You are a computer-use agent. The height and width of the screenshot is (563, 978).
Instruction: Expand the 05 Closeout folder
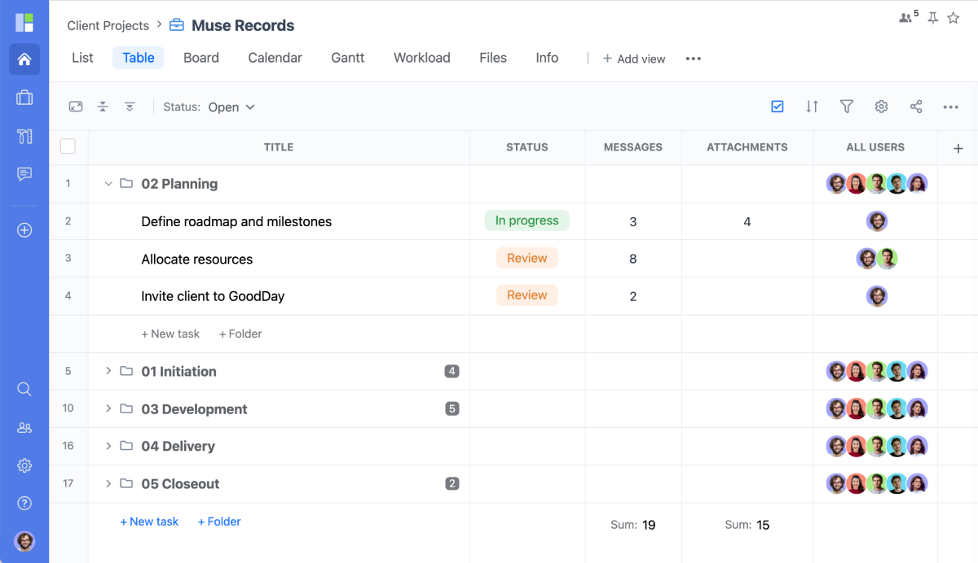108,483
